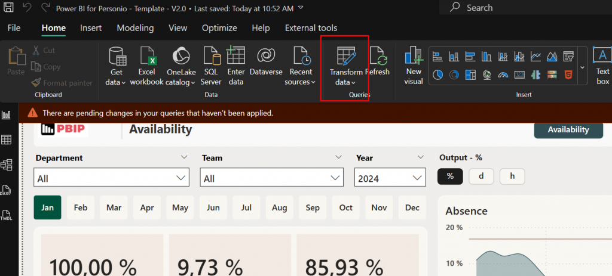Open the Department All combo box
This screenshot has width=612, height=276.
point(112,177)
